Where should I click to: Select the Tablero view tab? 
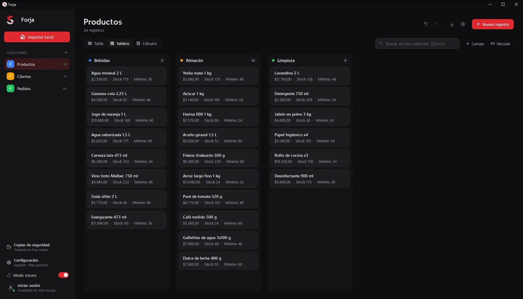[x=120, y=43]
